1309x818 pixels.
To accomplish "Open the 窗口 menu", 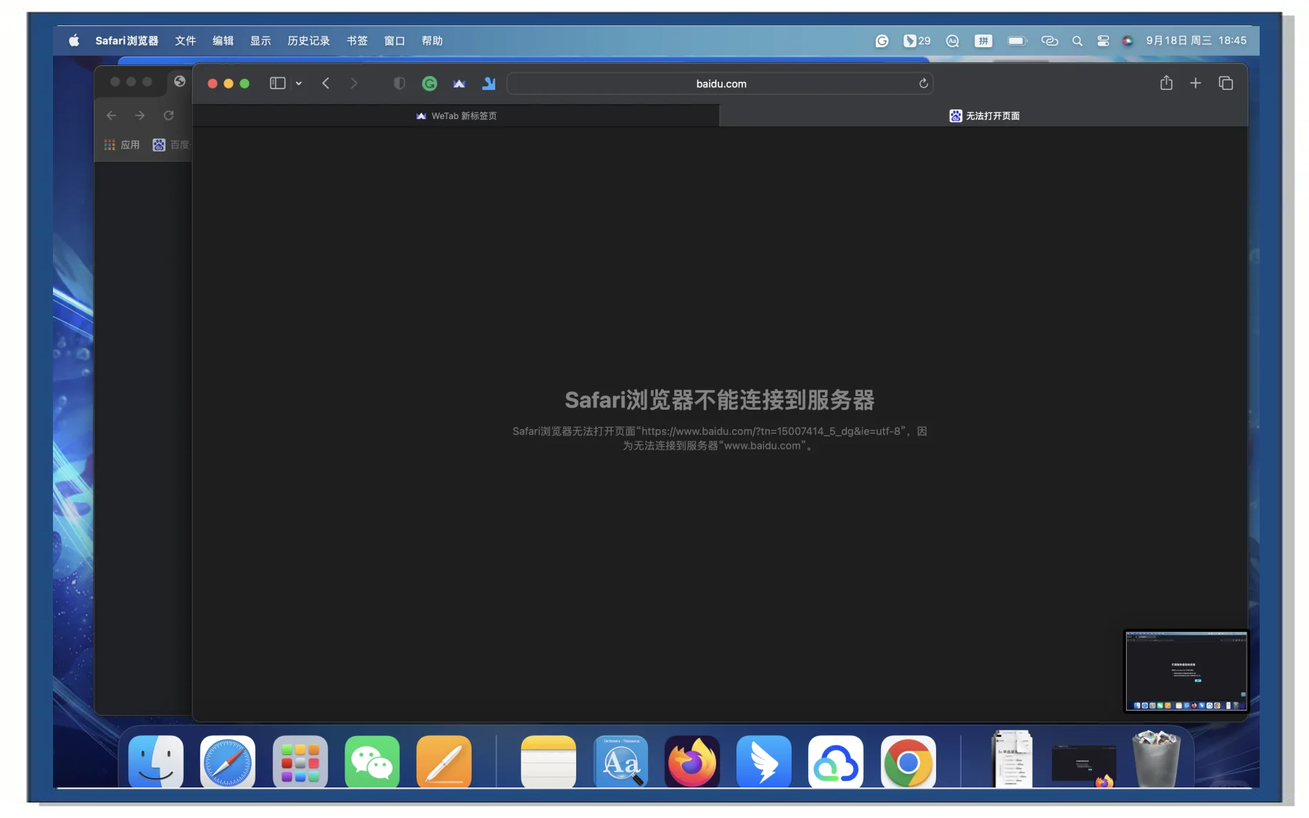I will click(x=395, y=41).
